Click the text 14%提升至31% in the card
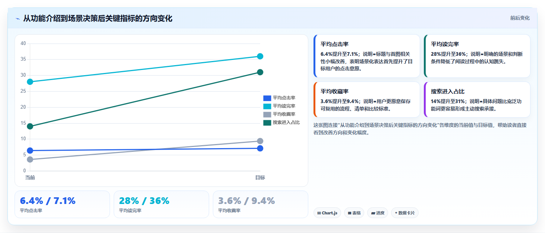 coord(448,101)
